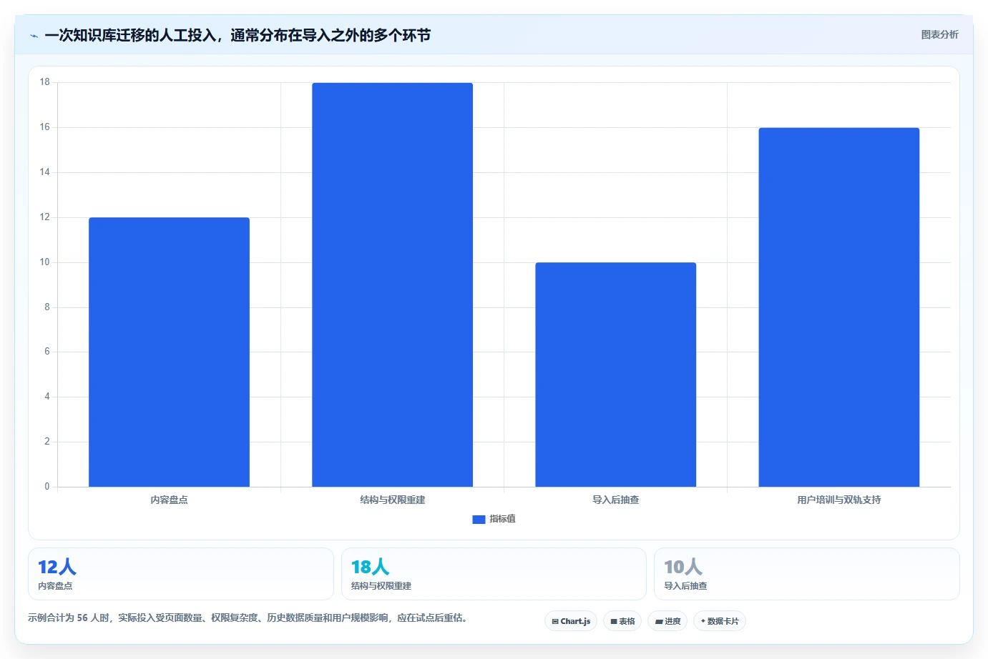988x659 pixels.
Task: Click the 内容盘点 bar in chart
Action: (169, 352)
